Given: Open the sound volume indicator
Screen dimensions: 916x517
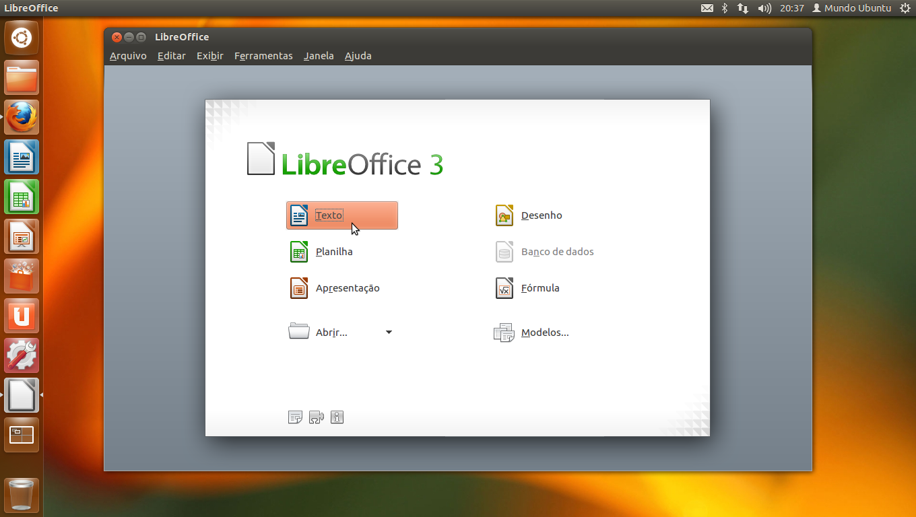Looking at the screenshot, I should point(764,8).
